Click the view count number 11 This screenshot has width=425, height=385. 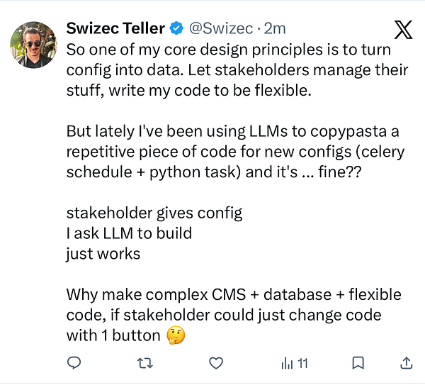(302, 364)
